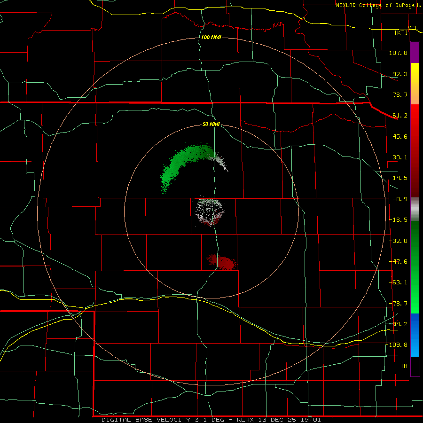Click the 50 NMI range ring label
The height and width of the screenshot is (423, 423).
coord(211,125)
